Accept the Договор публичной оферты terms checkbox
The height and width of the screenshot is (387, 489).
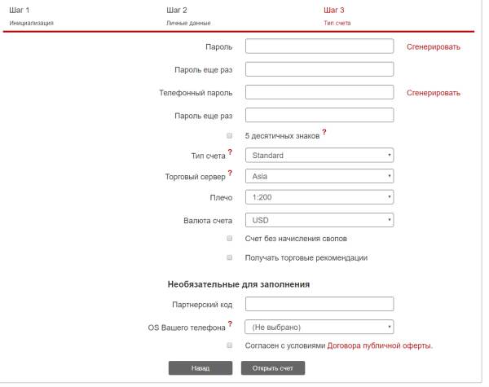pos(230,345)
